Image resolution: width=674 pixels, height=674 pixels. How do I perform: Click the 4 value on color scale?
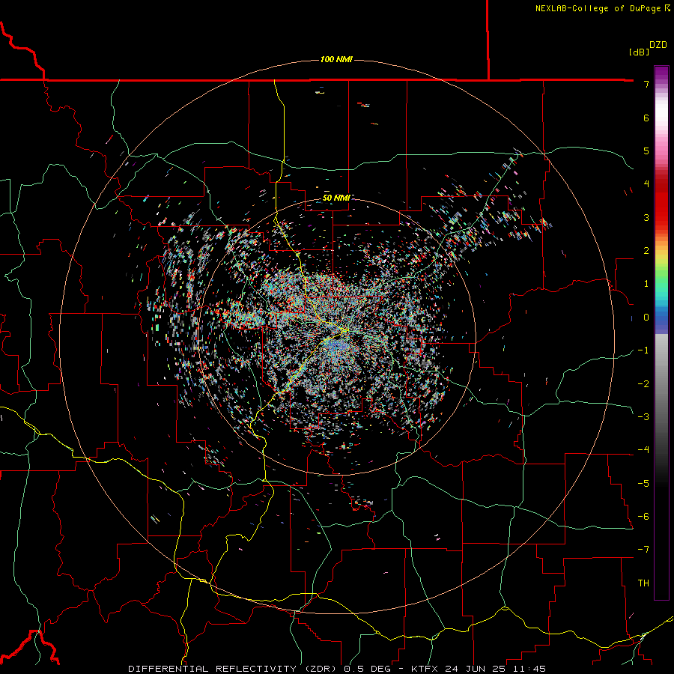646,184
